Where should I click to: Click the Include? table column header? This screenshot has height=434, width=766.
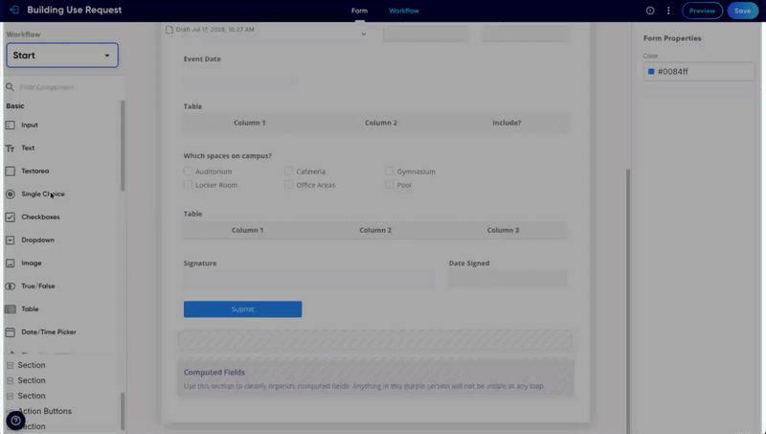tap(507, 123)
